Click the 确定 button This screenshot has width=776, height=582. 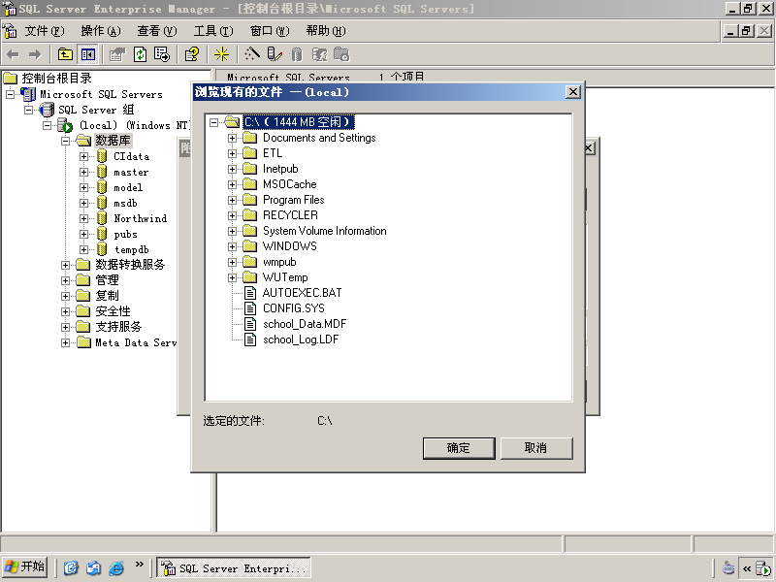point(459,448)
